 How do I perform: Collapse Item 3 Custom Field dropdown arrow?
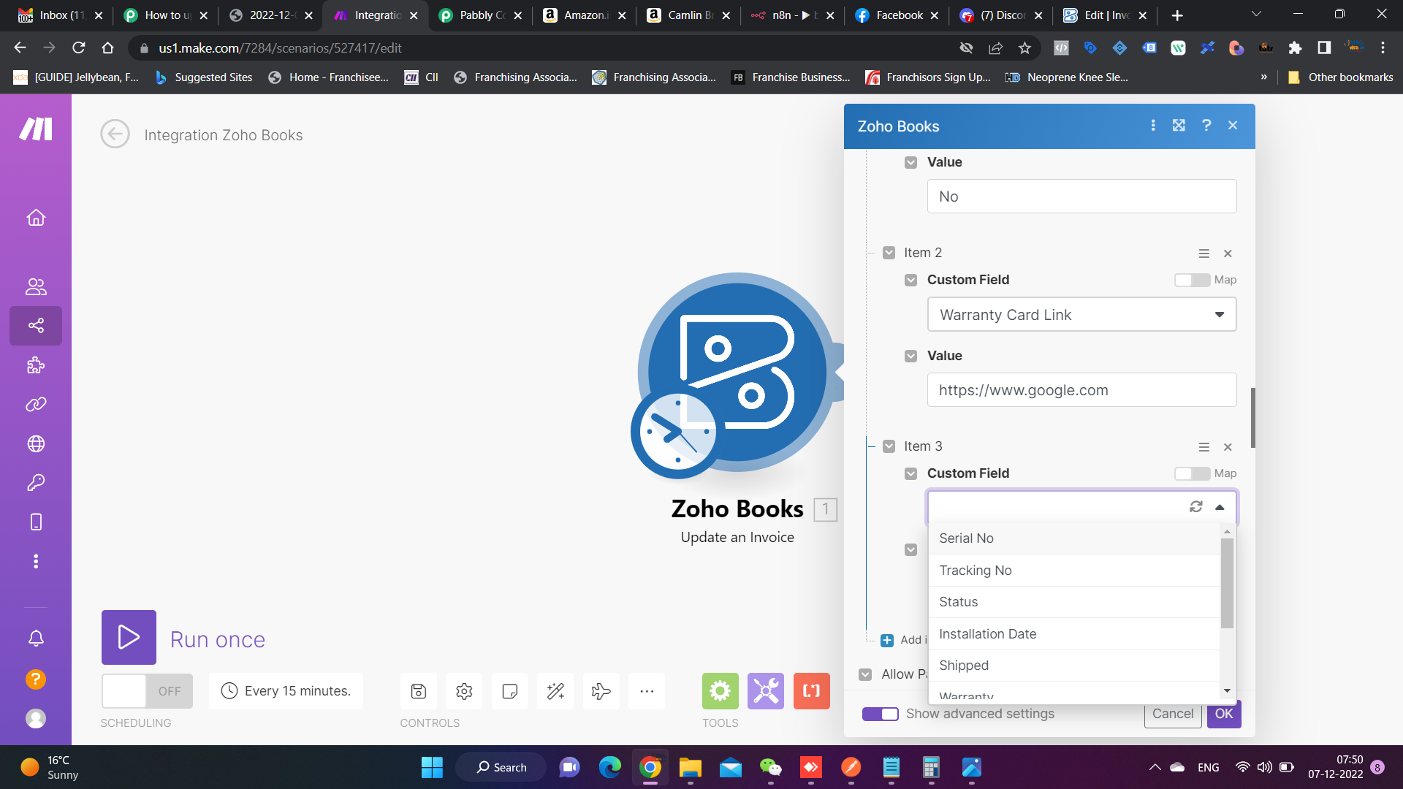pyautogui.click(x=1220, y=507)
